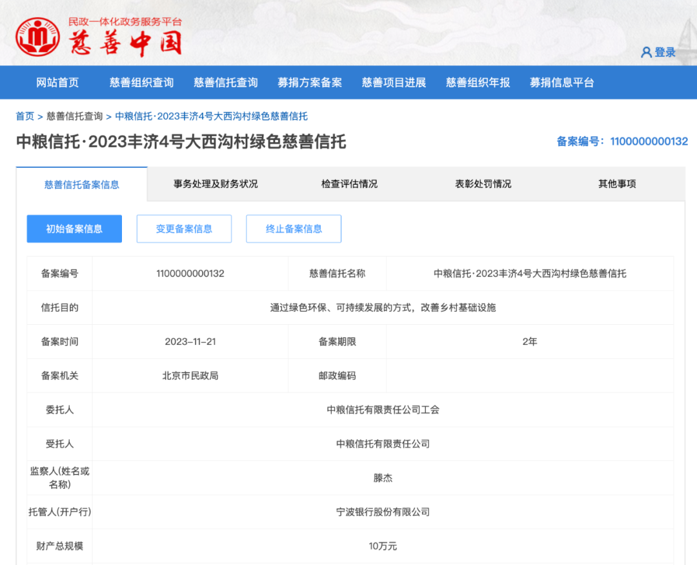Open the 登录 login link
The width and height of the screenshot is (697, 565).
(665, 52)
